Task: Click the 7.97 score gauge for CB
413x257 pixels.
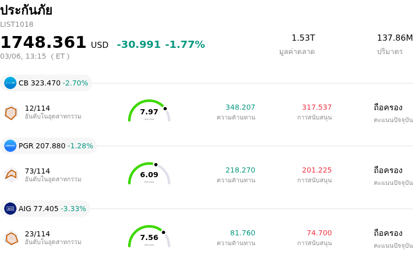Action: (149, 112)
